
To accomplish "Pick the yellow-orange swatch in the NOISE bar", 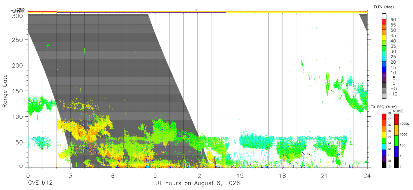I will pyautogui.click(x=396, y=130).
